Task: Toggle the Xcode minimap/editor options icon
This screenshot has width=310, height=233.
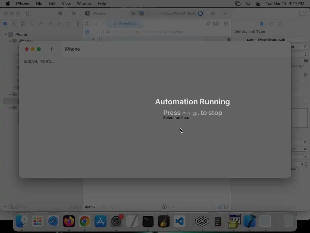Action: (216, 24)
